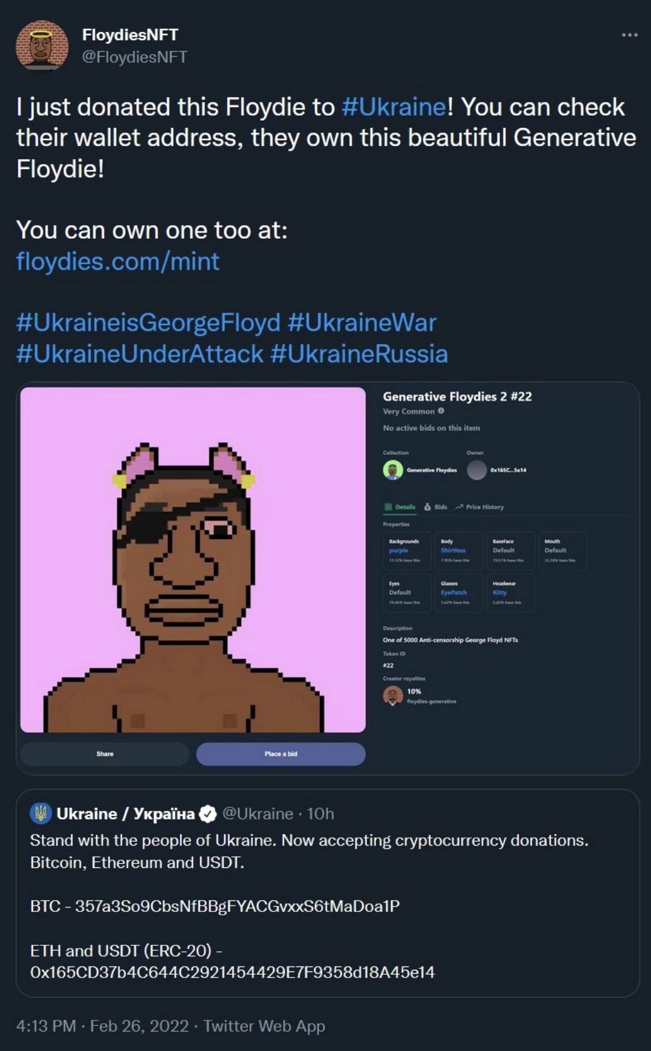Click the Glasses EyePatch property card
Image resolution: width=651 pixels, height=1051 pixels.
458,593
